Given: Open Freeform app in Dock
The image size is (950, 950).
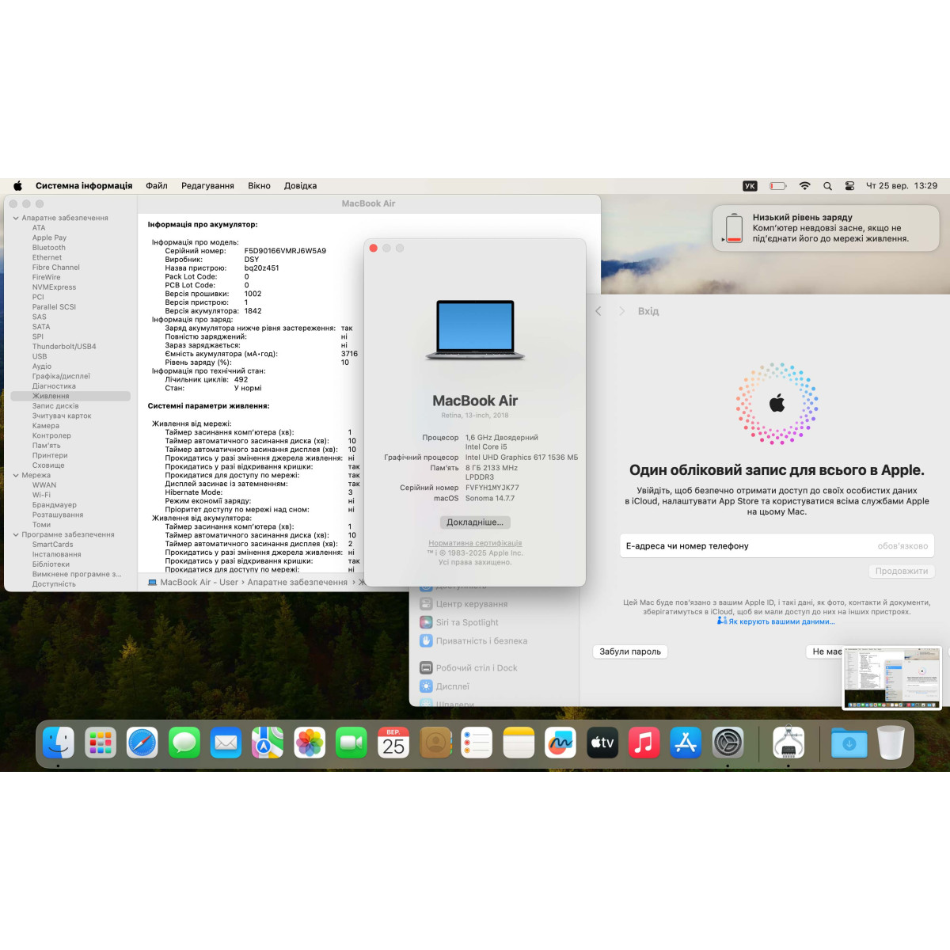Looking at the screenshot, I should click(560, 743).
